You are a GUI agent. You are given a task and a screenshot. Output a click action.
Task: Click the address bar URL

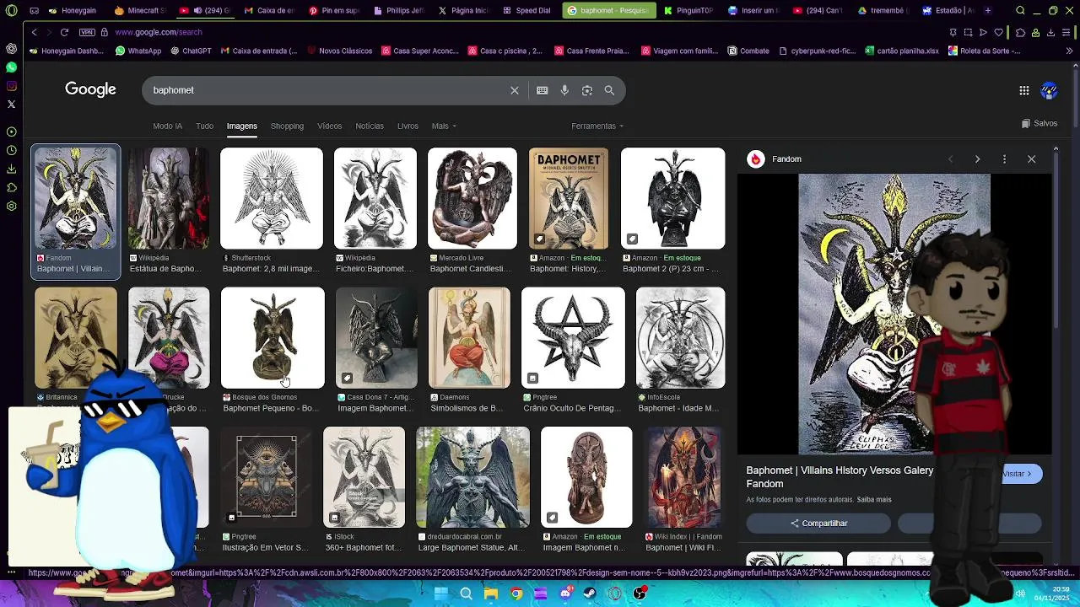point(158,32)
